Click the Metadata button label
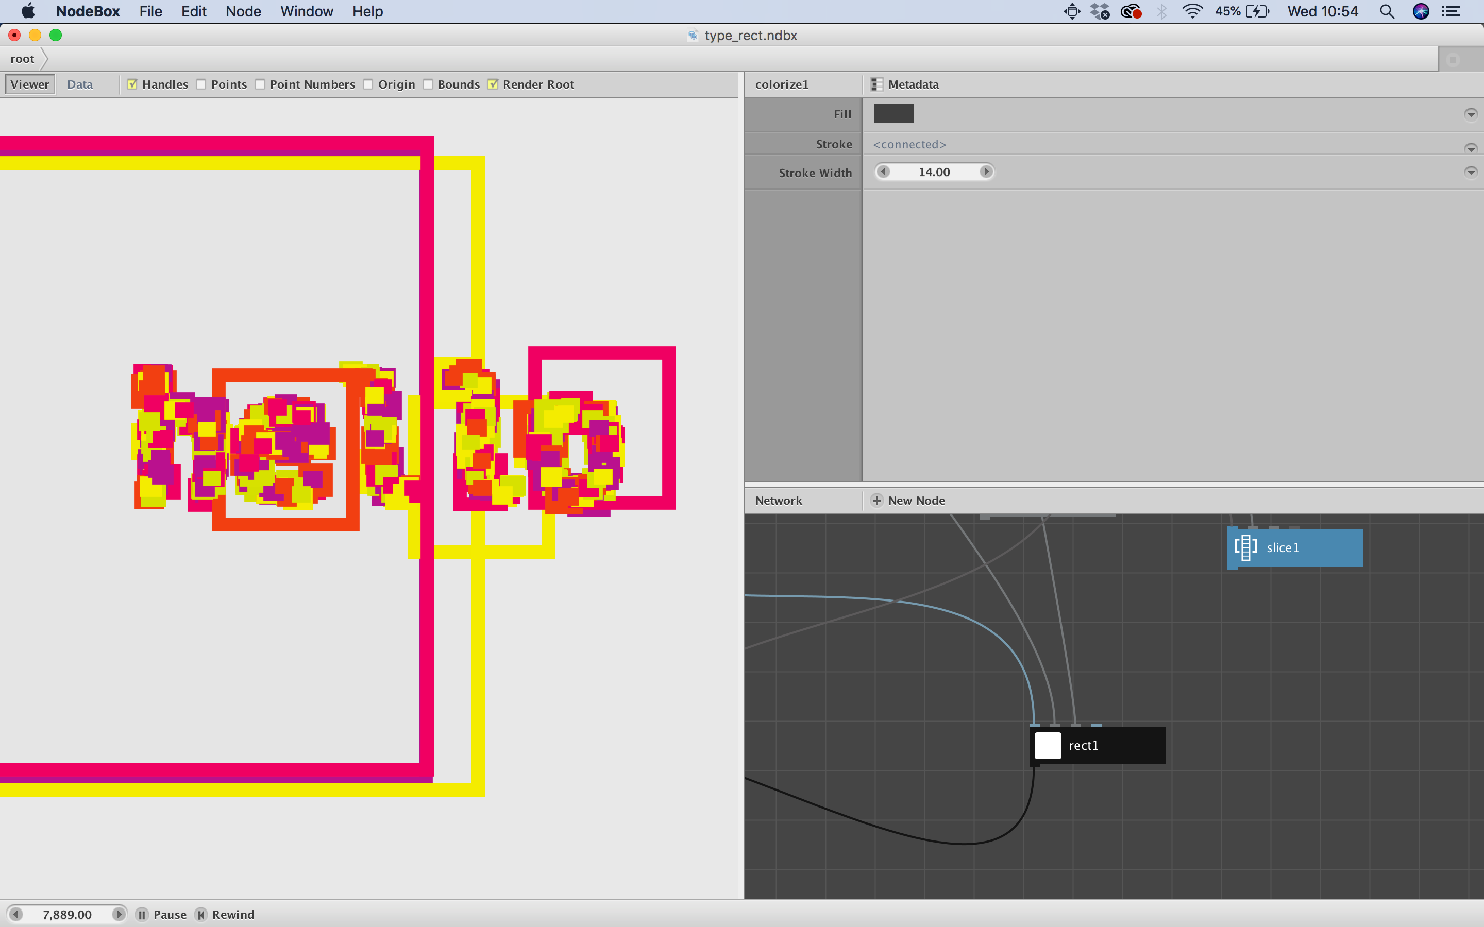1484x927 pixels. tap(913, 84)
